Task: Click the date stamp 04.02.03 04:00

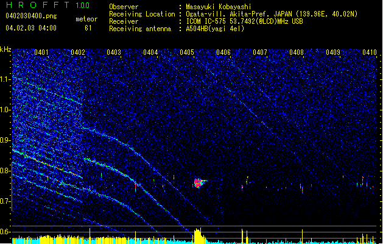Action: [x=31, y=28]
